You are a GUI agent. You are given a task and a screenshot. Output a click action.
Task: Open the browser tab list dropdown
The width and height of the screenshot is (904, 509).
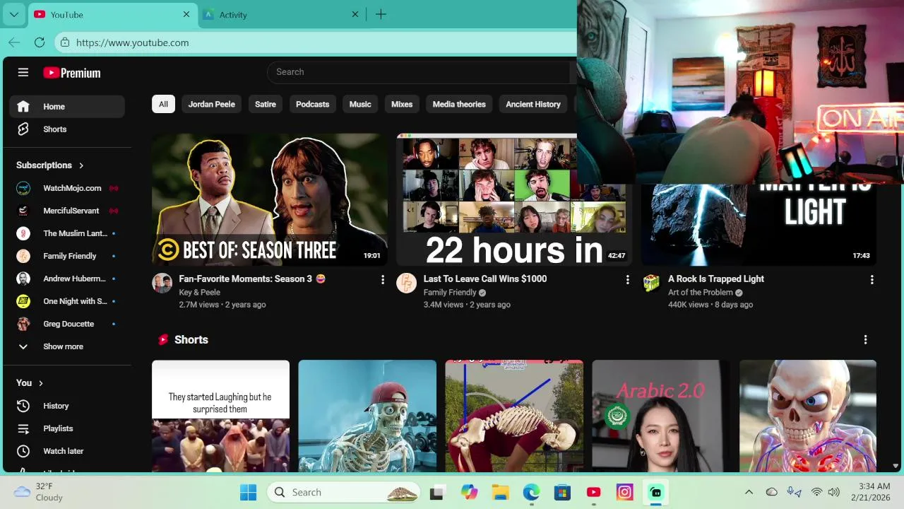tap(13, 14)
